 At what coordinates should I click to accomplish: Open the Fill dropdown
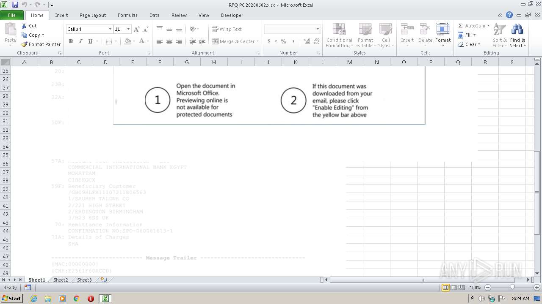coord(467,35)
